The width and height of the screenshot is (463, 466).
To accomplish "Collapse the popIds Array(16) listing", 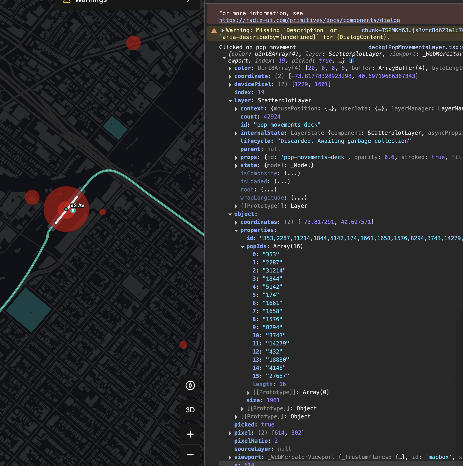I will point(242,246).
